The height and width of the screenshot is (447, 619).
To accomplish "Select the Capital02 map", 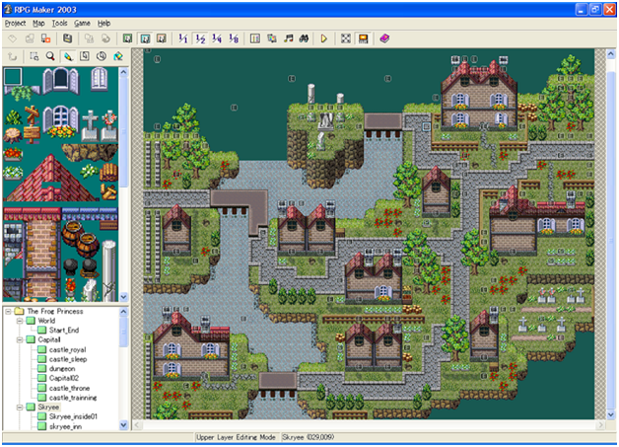I will click(63, 378).
